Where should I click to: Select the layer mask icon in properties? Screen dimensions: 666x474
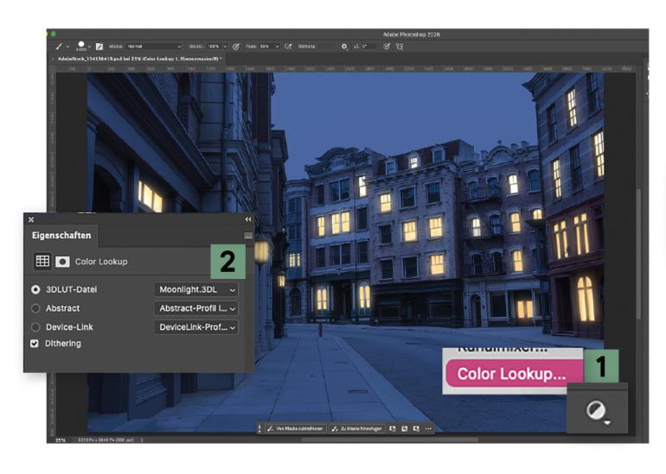click(62, 262)
